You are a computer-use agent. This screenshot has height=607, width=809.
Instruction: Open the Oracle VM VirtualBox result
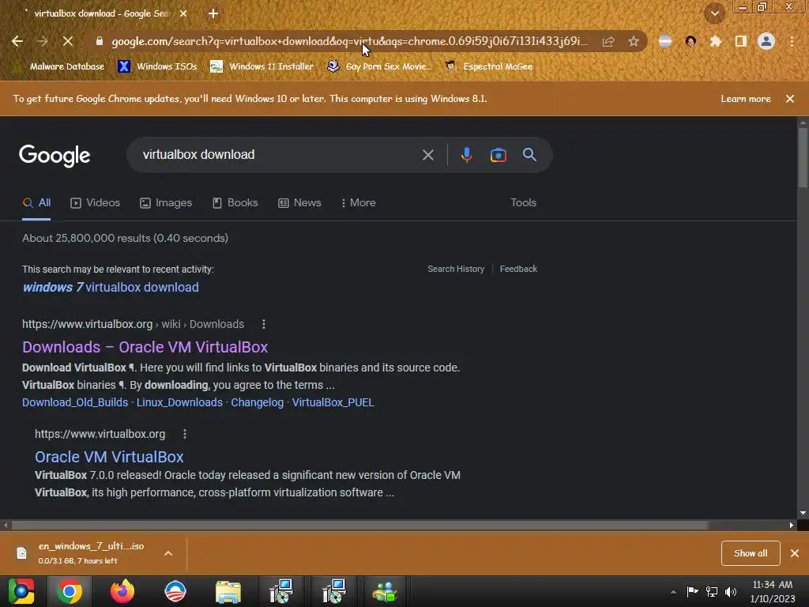[x=109, y=457]
